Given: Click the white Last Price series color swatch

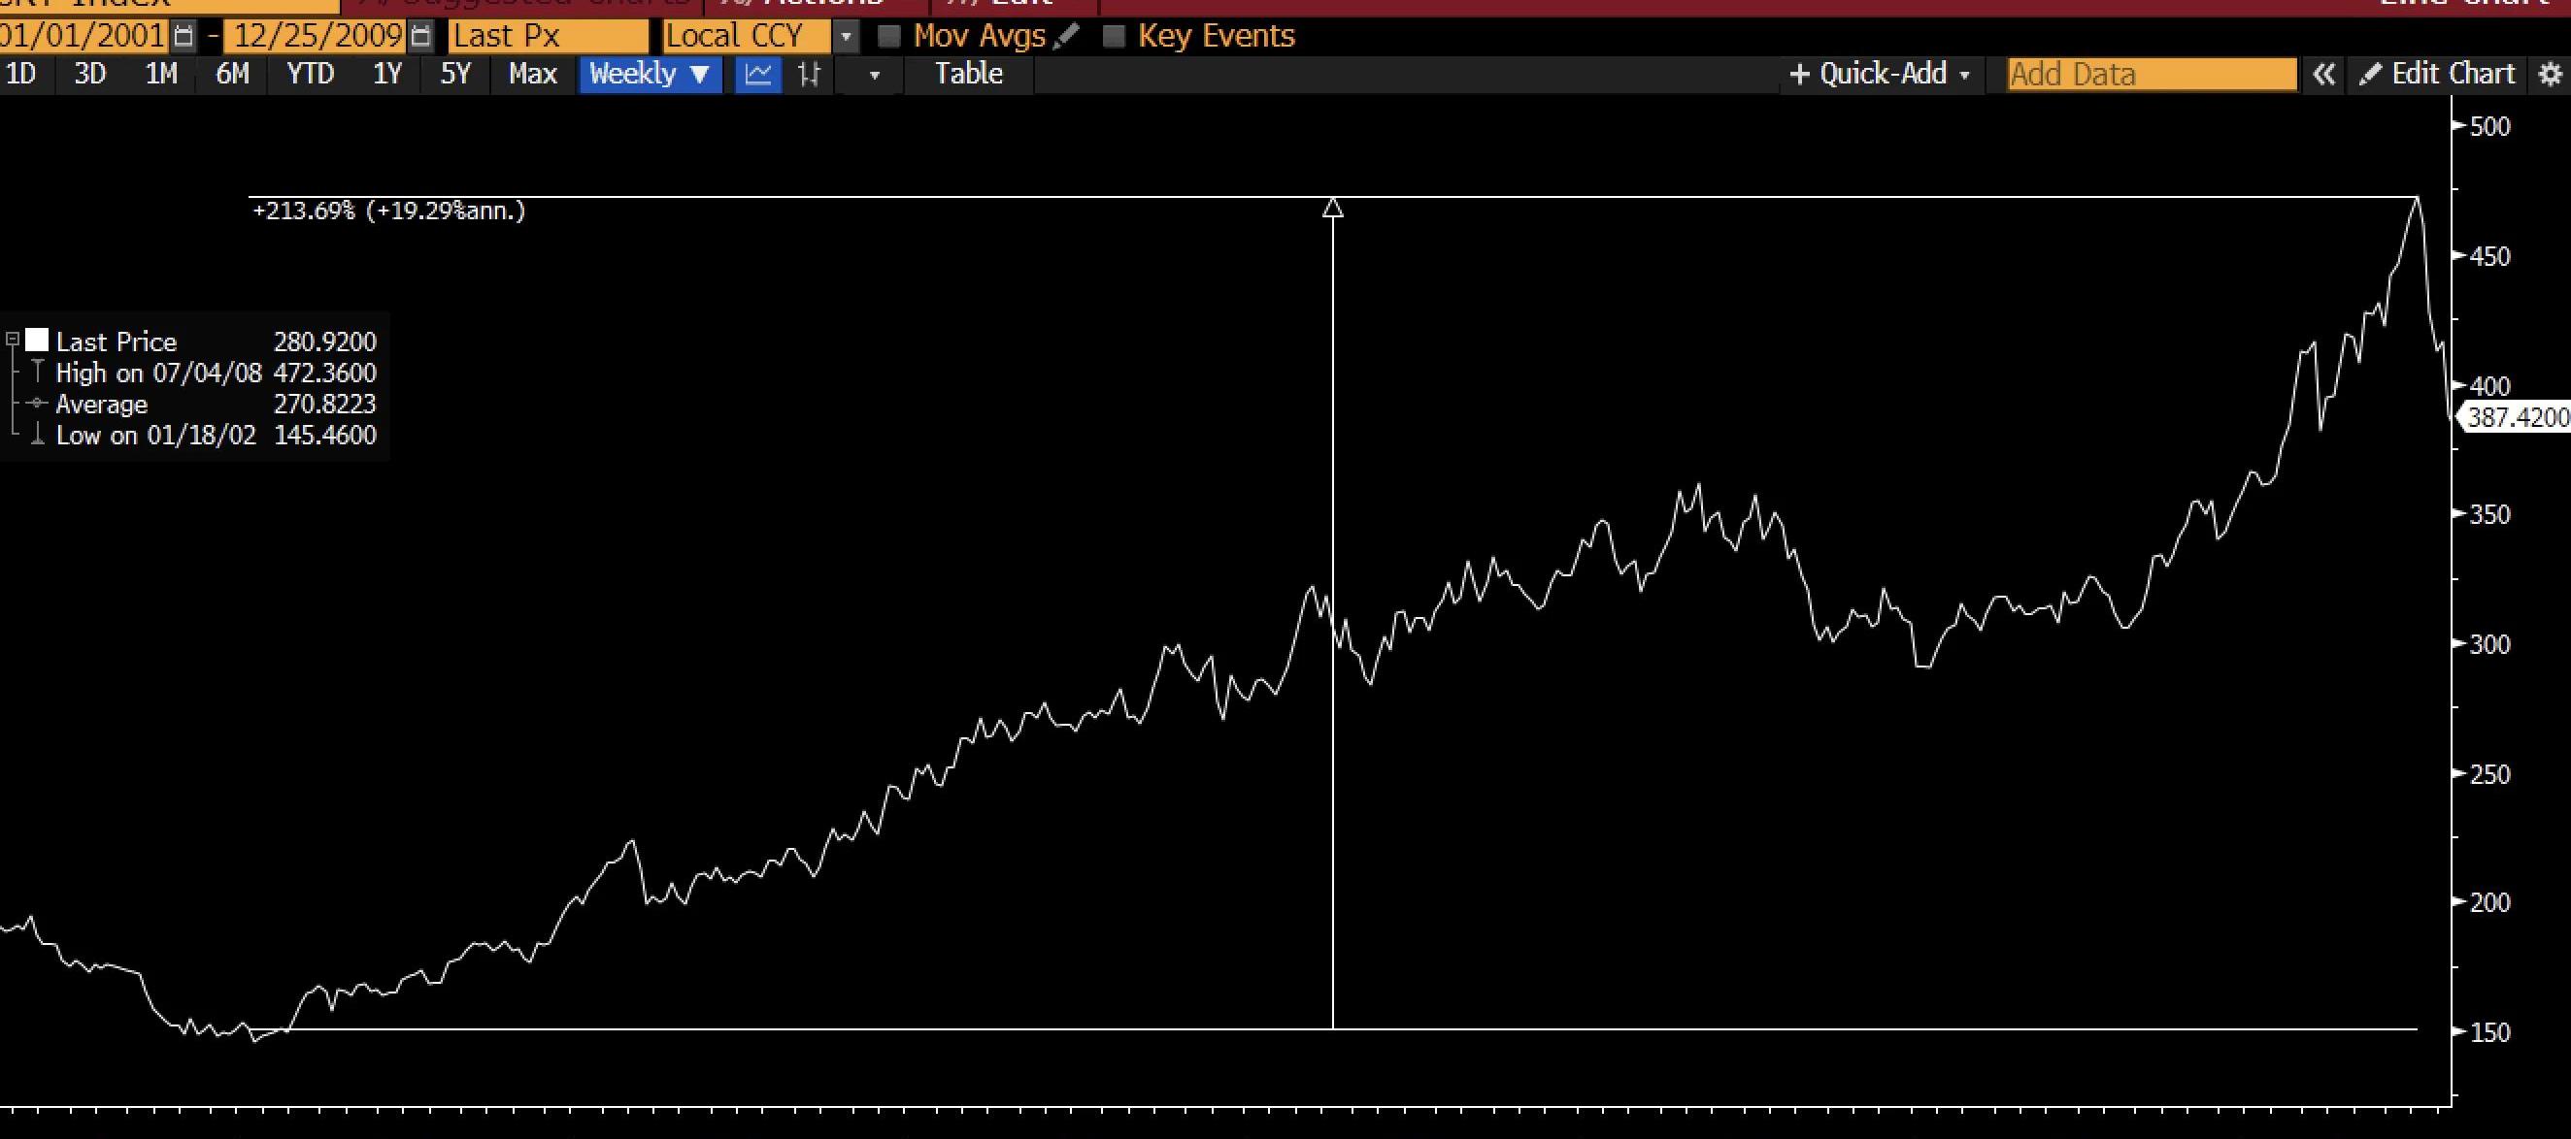Looking at the screenshot, I should pos(37,341).
